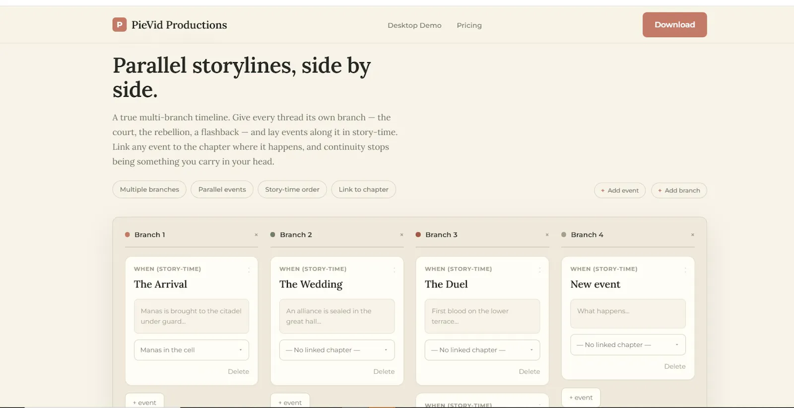Delete the New event card

pos(674,366)
